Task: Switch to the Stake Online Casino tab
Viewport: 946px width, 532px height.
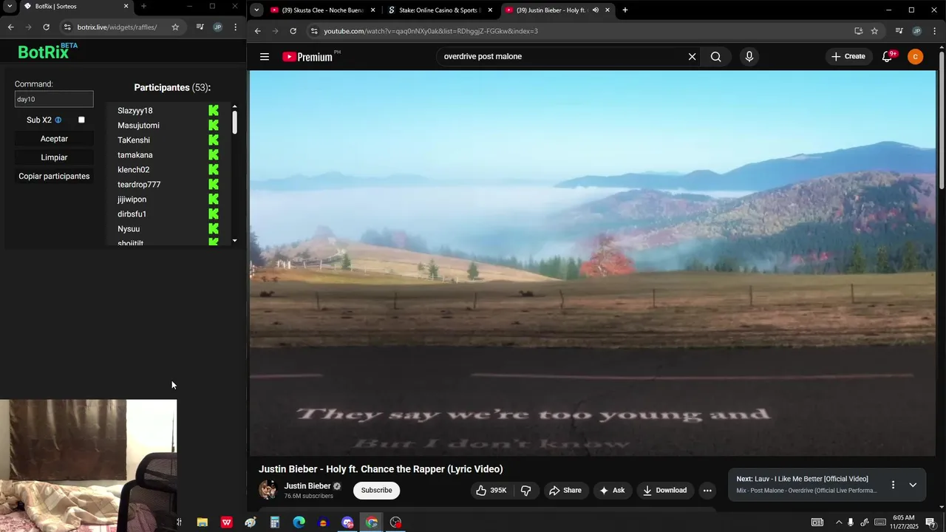Action: coord(441,10)
